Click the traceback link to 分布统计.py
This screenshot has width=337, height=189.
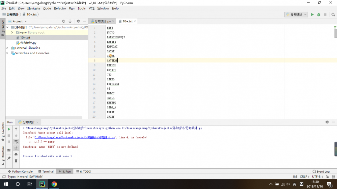pyautogui.click(x=75, y=137)
